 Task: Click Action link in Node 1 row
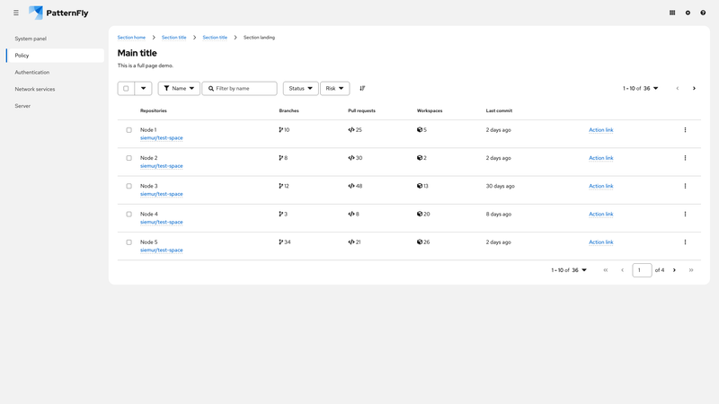600,130
